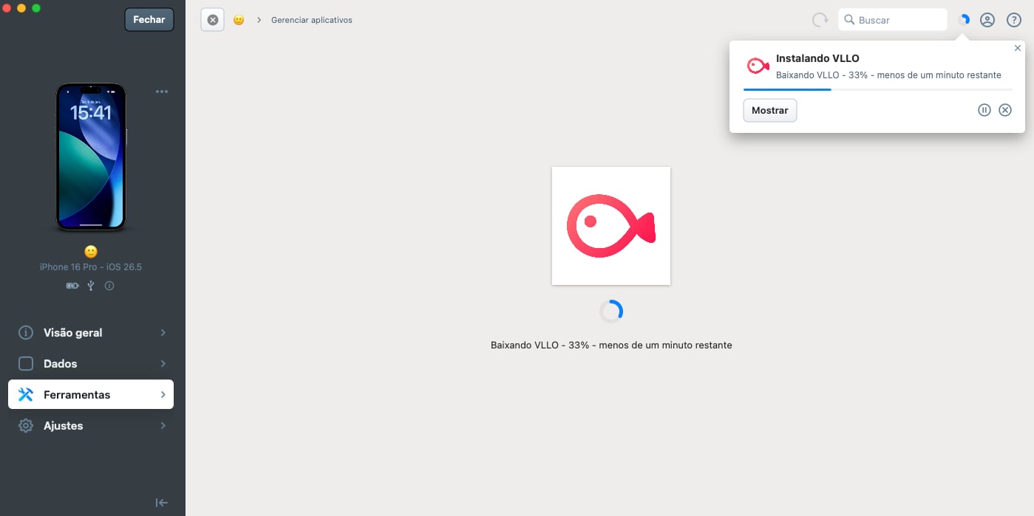This screenshot has width=1034, height=516.
Task: Click the loading spinner below VLLO image
Action: [611, 312]
